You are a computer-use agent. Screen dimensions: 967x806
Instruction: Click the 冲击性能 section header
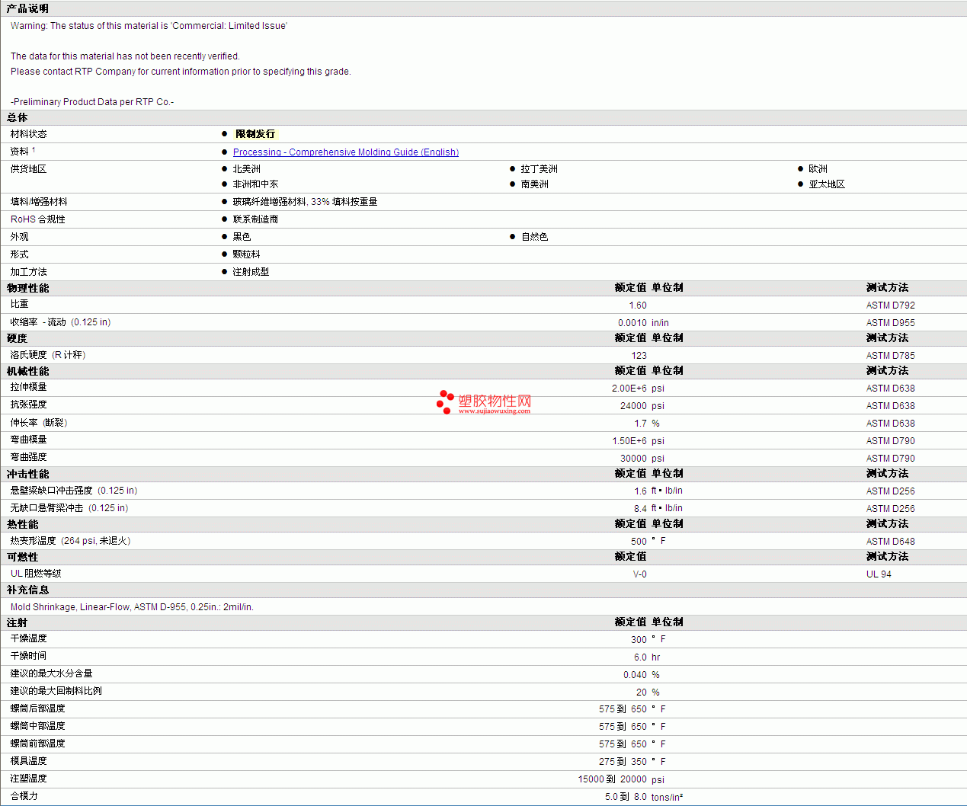28,474
